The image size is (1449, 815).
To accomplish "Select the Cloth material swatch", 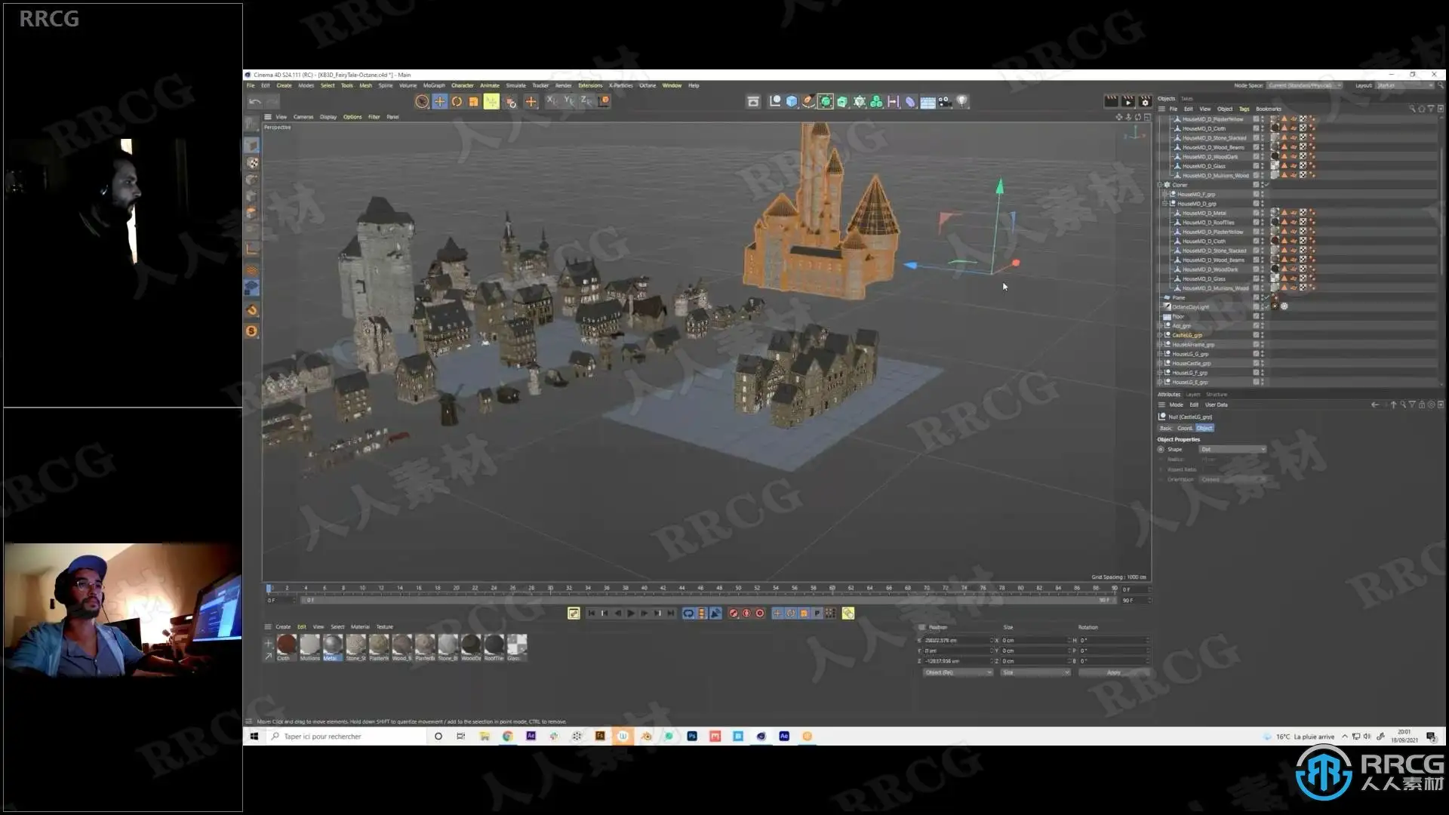I will 286,644.
